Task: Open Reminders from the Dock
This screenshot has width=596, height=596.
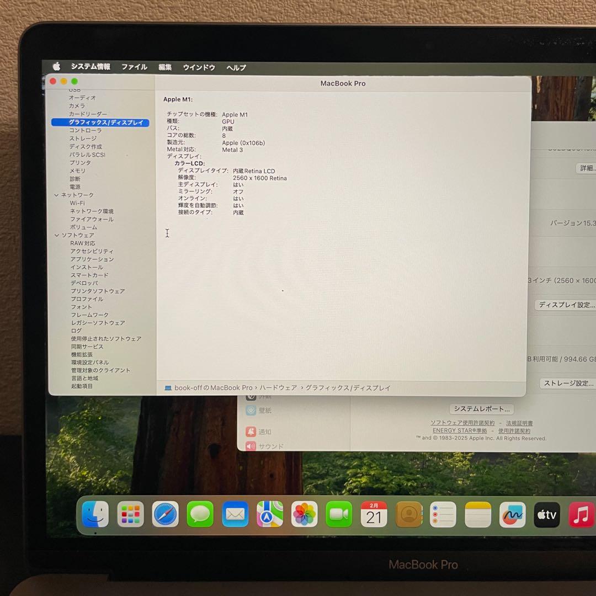Action: click(x=443, y=514)
